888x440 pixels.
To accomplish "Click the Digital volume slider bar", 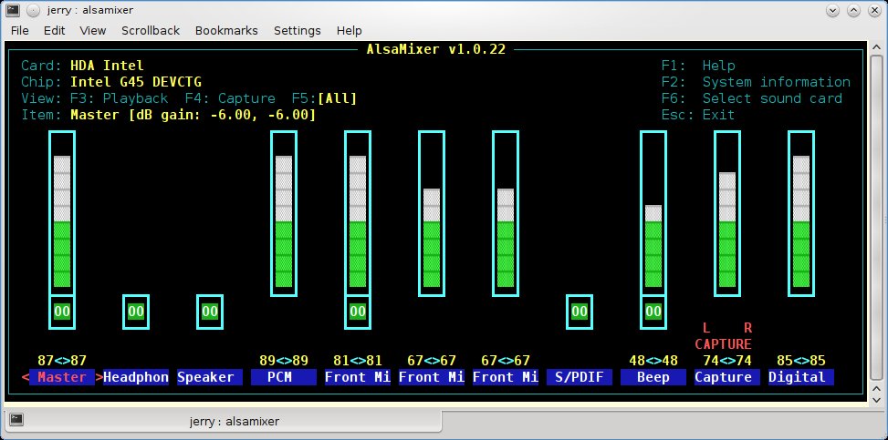I will pyautogui.click(x=800, y=214).
